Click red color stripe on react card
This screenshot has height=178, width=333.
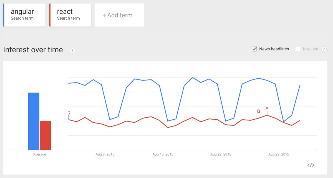click(50, 15)
